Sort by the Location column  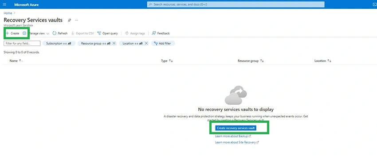click(323, 61)
